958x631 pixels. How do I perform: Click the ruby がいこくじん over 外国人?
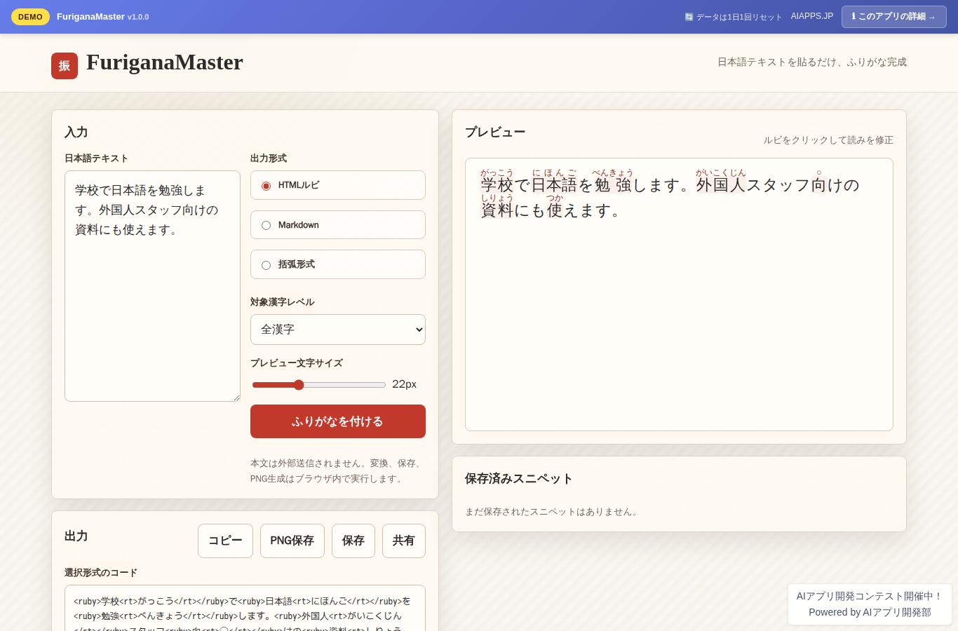coord(721,172)
